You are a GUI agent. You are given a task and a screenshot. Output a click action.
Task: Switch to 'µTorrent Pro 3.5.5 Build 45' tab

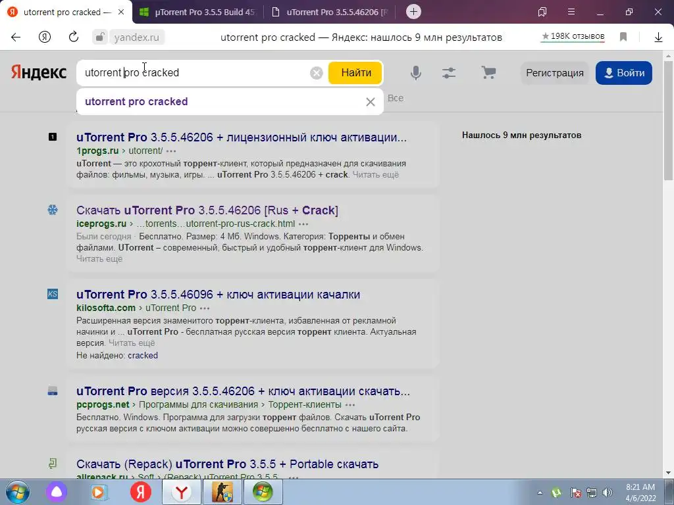click(197, 12)
